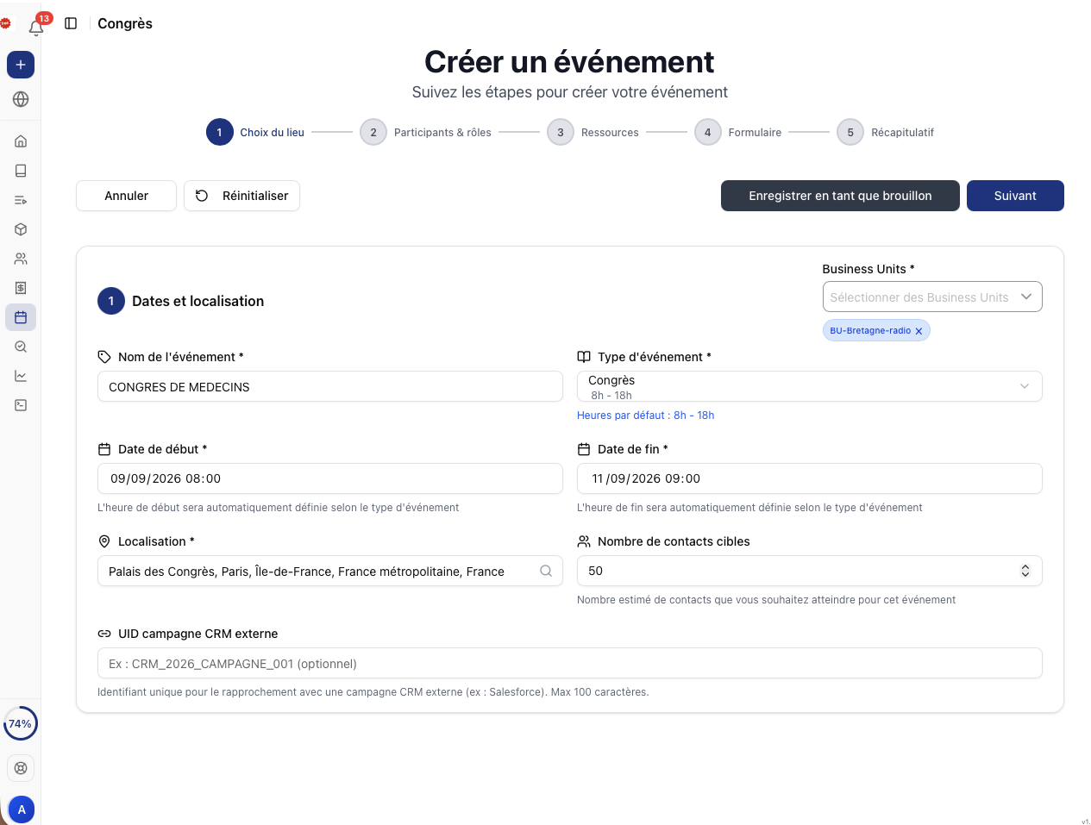Image resolution: width=1091 pixels, height=825 pixels.
Task: Open the help lifebuoy icon
Action: tap(21, 768)
